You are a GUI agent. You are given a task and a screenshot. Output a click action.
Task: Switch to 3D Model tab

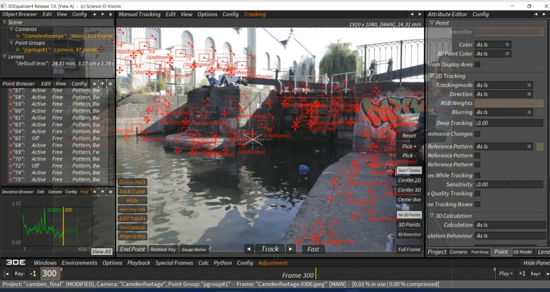522,252
